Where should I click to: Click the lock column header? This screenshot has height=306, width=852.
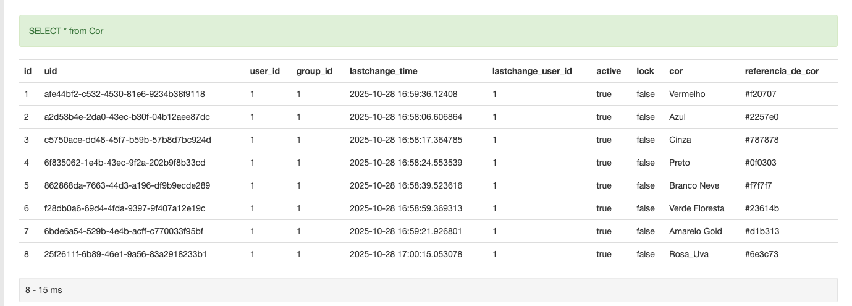tap(645, 71)
